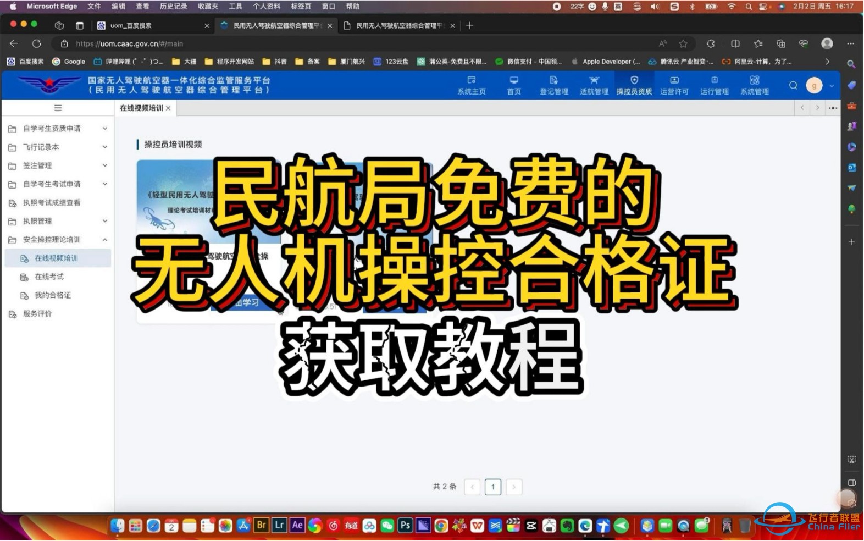Open 系统主页 in the top navigation
Image resolution: width=864 pixels, height=541 pixels.
472,86
